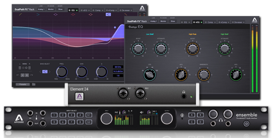The image size is (272, 138).
Task: Click the Mixer Show button in Vintage EQ window
Action: (x=173, y=21)
